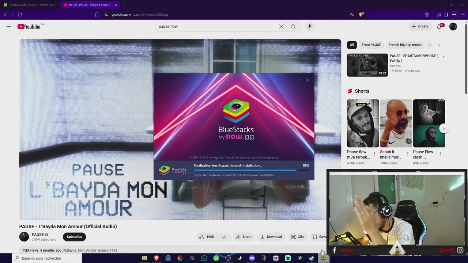Open options menu for 'Sabab li khella mor' short
Viewport: 468px width, 263px height.
pos(407,154)
